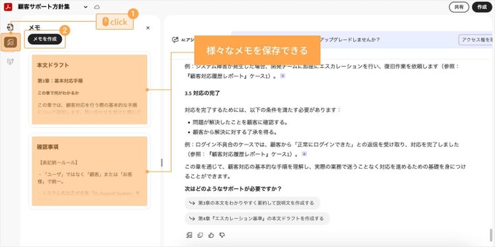Image resolution: width=495 pixels, height=247 pixels.
Task: Expand the 顧客サポート方針集 title dropdown arrow
Action: click(86, 7)
